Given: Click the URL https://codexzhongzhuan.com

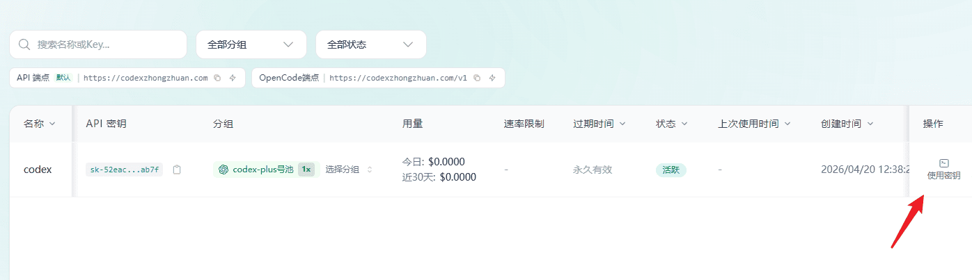Looking at the screenshot, I should pyautogui.click(x=146, y=78).
